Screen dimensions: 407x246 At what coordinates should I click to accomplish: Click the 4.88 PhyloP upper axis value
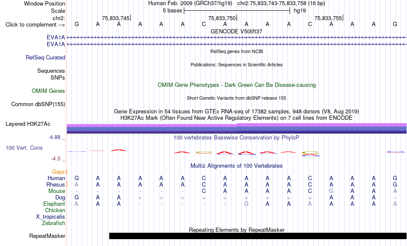tap(55, 137)
